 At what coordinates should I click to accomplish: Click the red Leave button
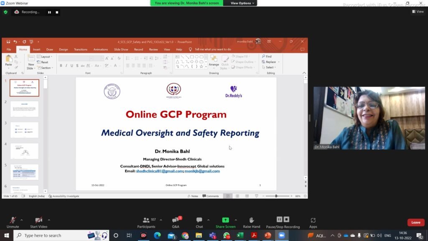(x=416, y=223)
